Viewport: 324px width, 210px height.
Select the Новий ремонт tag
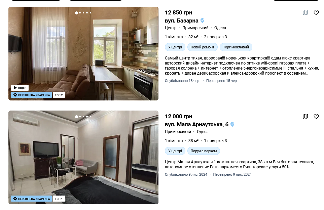202,47
